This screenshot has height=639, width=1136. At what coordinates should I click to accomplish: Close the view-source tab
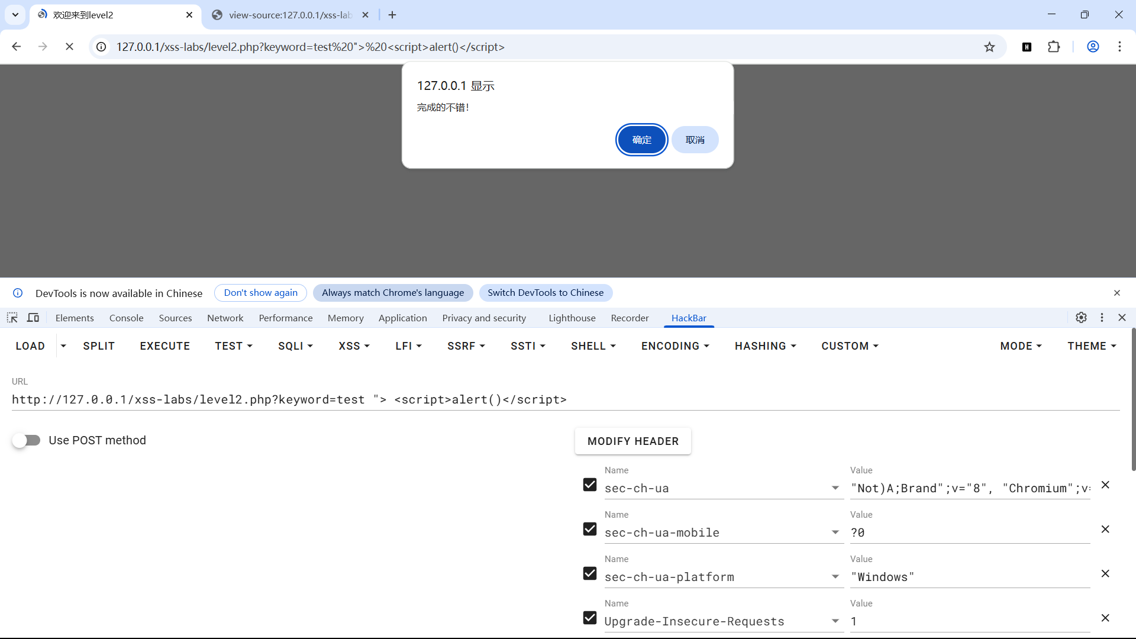tap(365, 15)
